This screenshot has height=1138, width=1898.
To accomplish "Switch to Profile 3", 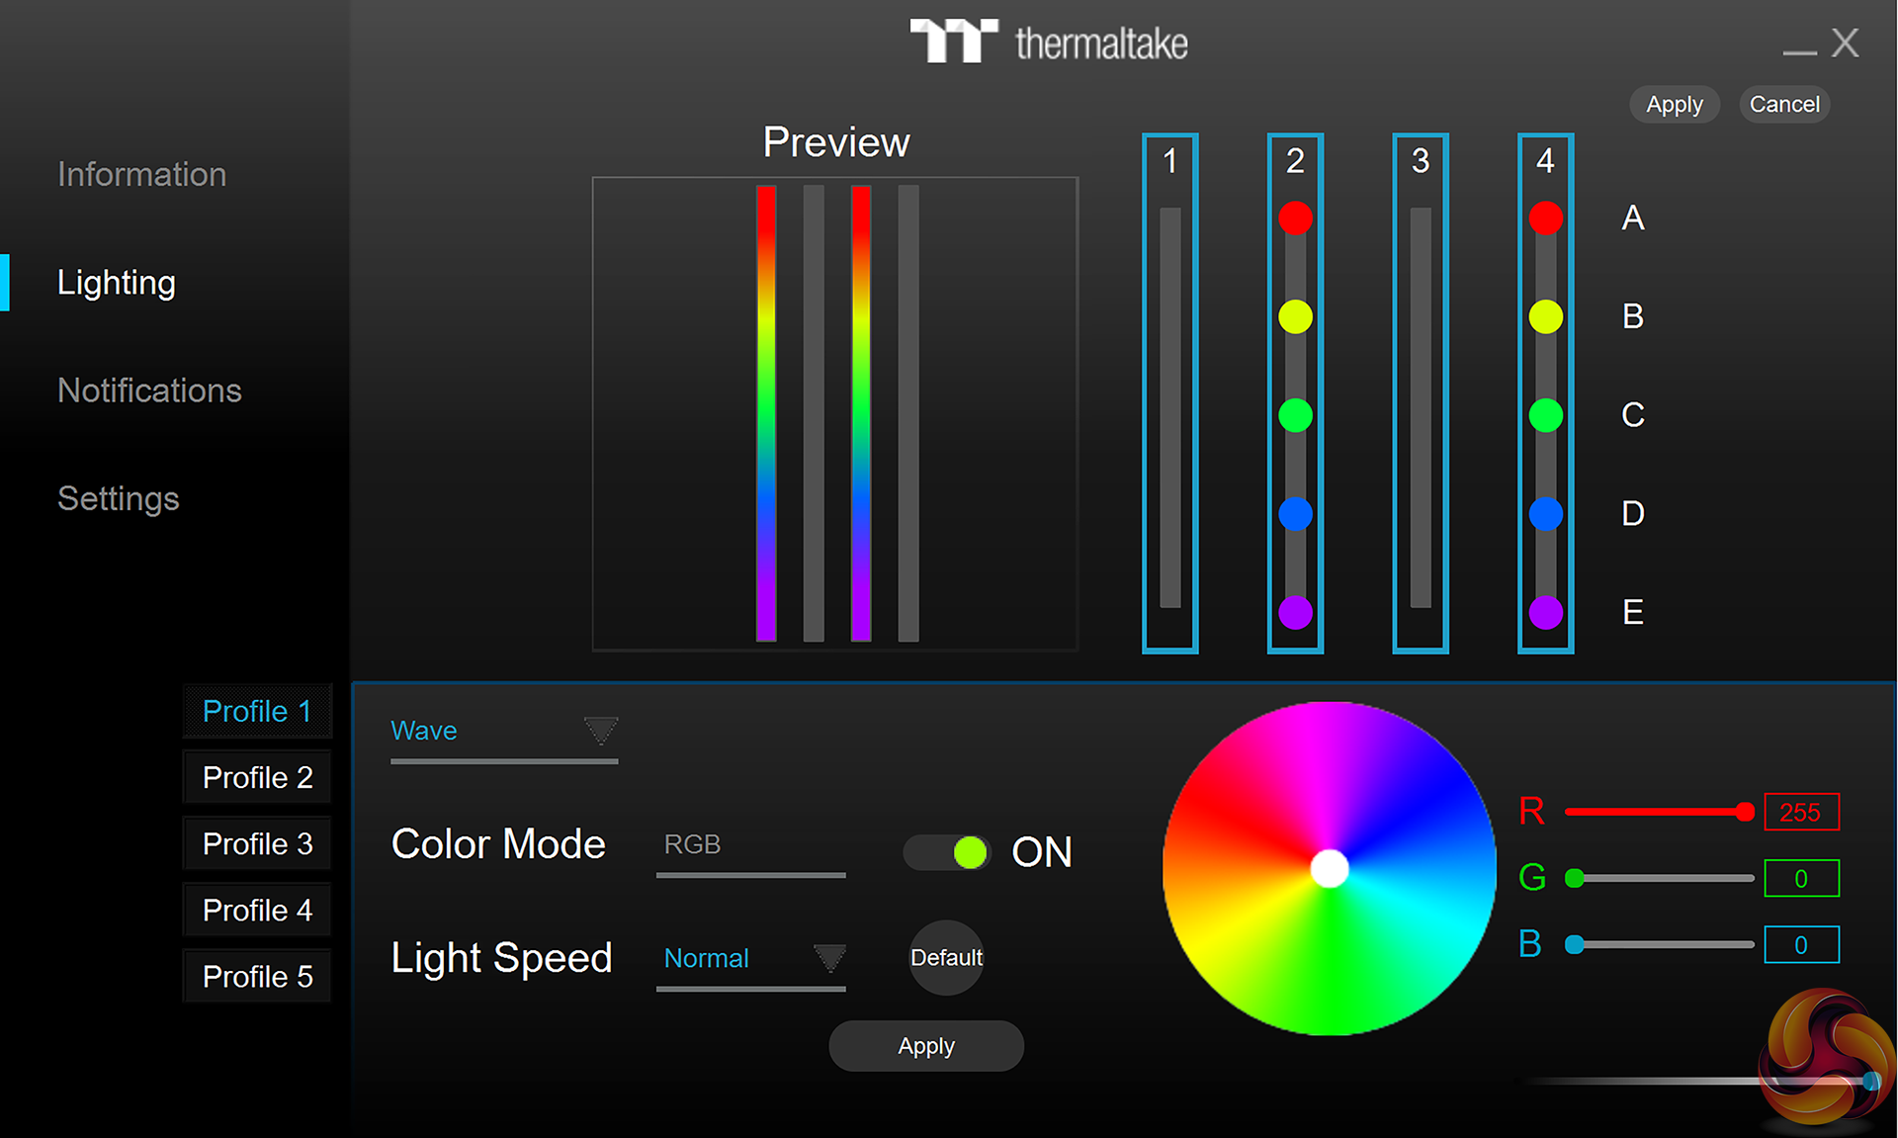I will (x=257, y=843).
